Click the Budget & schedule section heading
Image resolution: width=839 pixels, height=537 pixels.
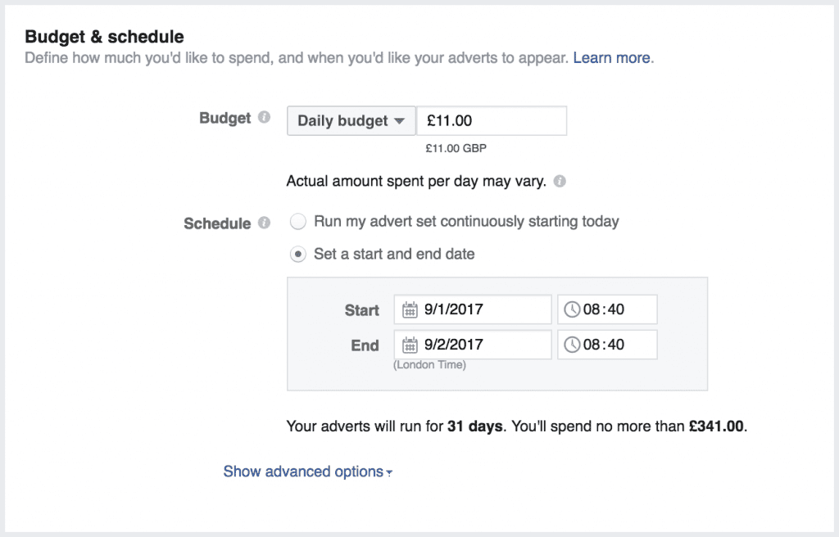(104, 36)
